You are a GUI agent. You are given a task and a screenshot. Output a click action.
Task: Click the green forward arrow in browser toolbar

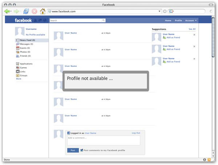(16, 11)
